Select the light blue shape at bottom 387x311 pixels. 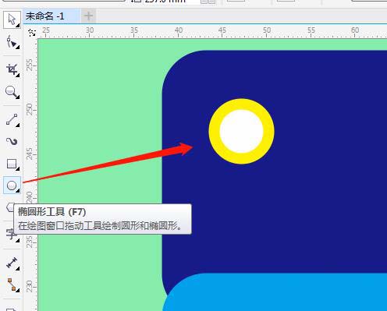(x=275, y=292)
